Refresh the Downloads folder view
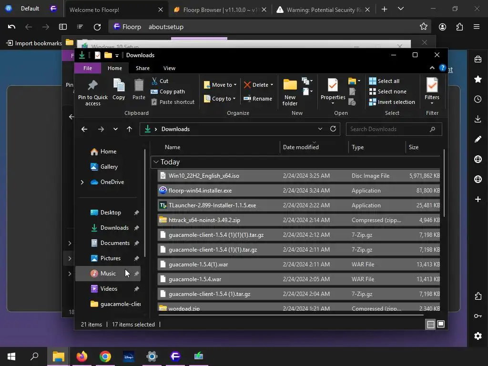The width and height of the screenshot is (488, 366). point(333,129)
